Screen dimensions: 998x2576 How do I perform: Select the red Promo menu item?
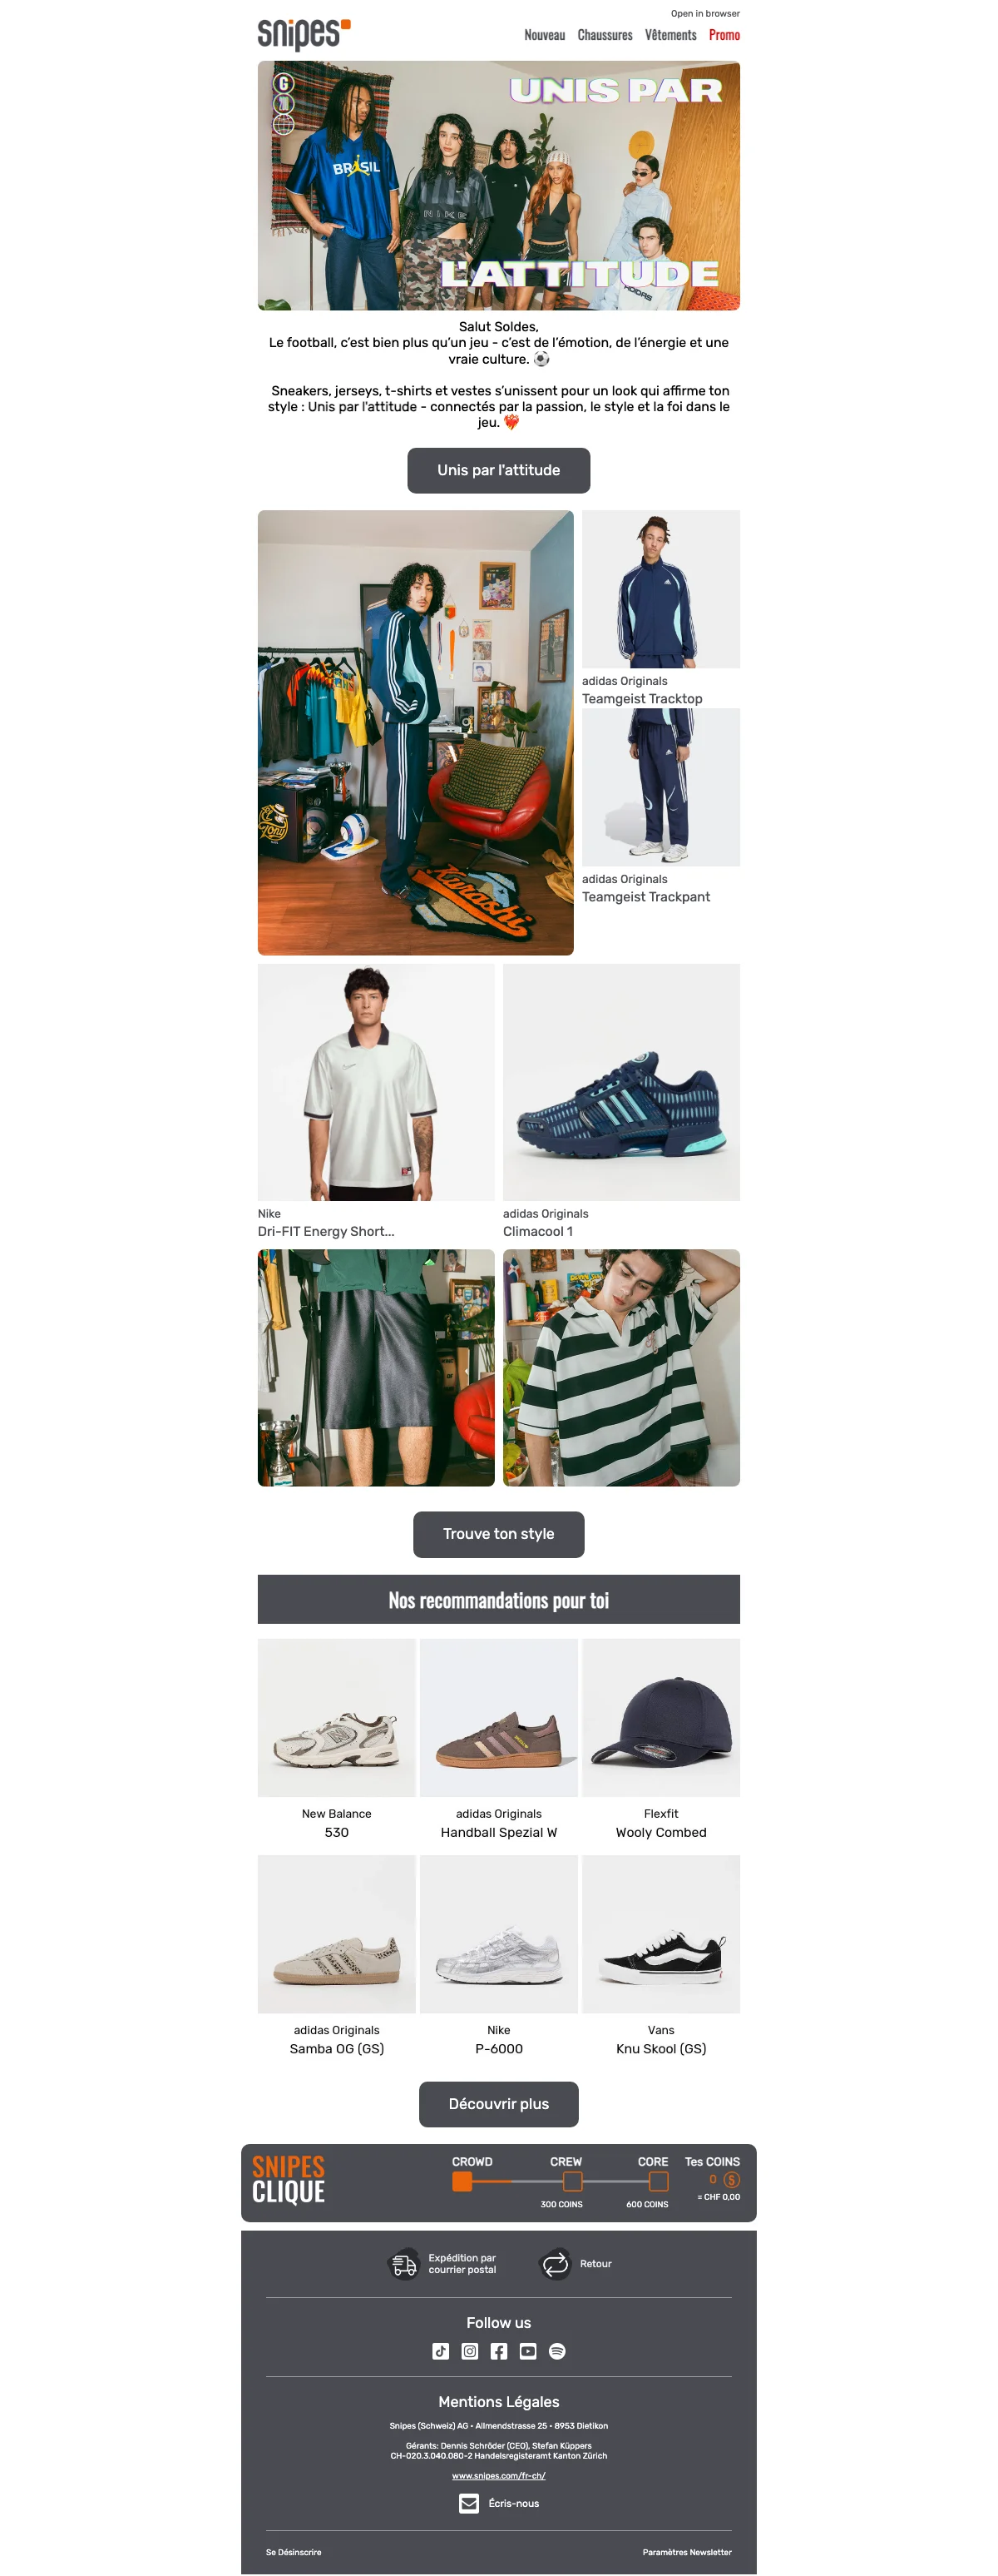724,35
